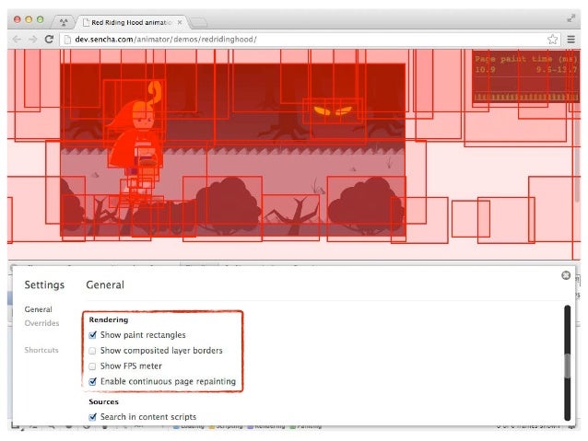Open Overrides settings section
588x441 pixels.
(x=42, y=323)
